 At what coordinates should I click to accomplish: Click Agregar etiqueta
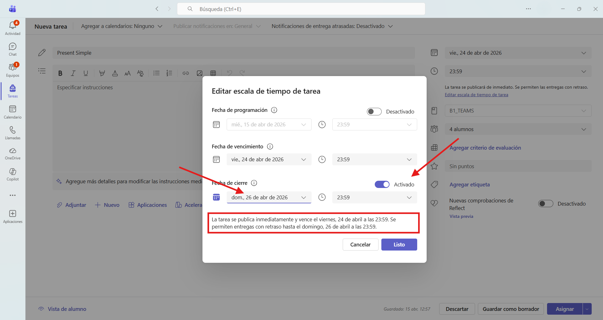[469, 185]
